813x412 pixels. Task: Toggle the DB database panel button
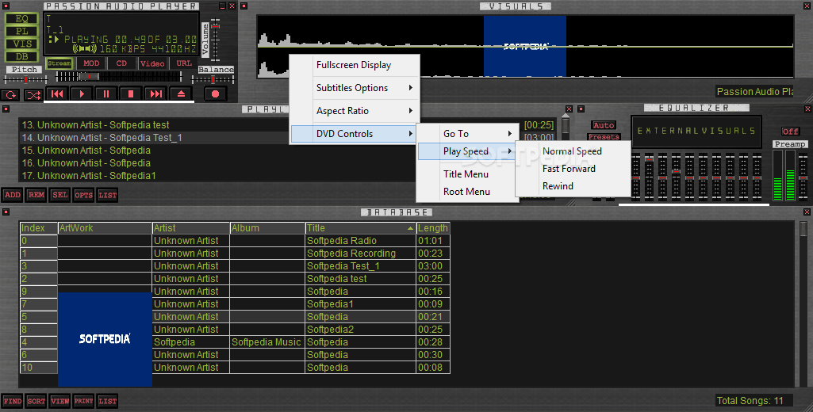pyautogui.click(x=21, y=56)
